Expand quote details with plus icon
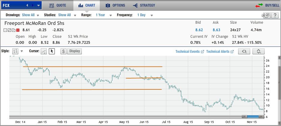The width and height of the screenshot is (281, 126). [x=13, y=30]
